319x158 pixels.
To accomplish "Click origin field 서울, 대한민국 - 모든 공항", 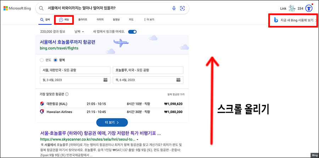I will [x=75, y=70].
